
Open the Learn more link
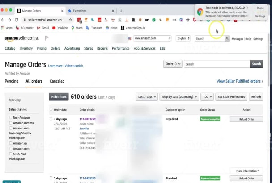(55, 66)
